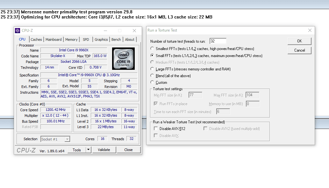Enable the Disable AVX-512 checkbox
The image size is (329, 188).
(156, 129)
